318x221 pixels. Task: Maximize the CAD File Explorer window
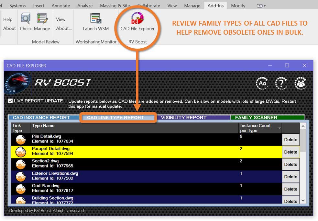coord(287,65)
